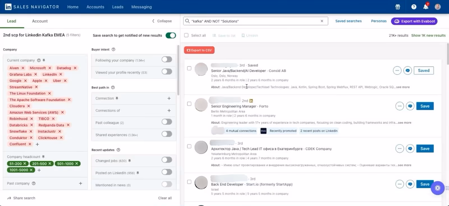Viewport: 449px width, 206px height.
Task: Expand see more on Forto about
Action: (404, 123)
